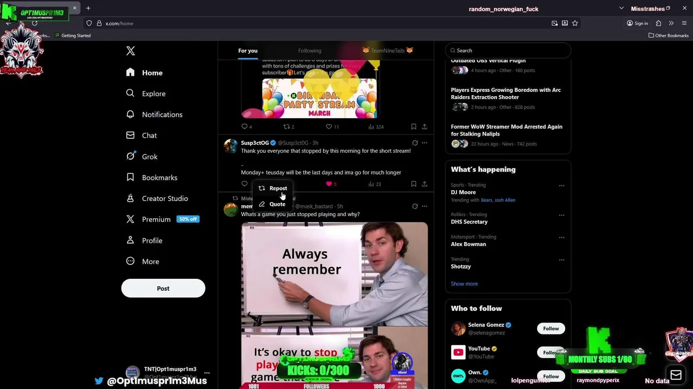Open account menu dots beside TNT|Opt1muspr1m3
The height and width of the screenshot is (389, 693).
(207, 373)
